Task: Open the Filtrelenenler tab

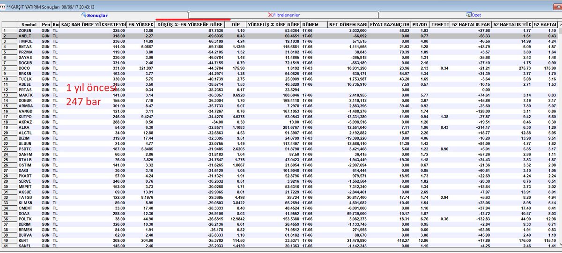Action: [x=283, y=15]
